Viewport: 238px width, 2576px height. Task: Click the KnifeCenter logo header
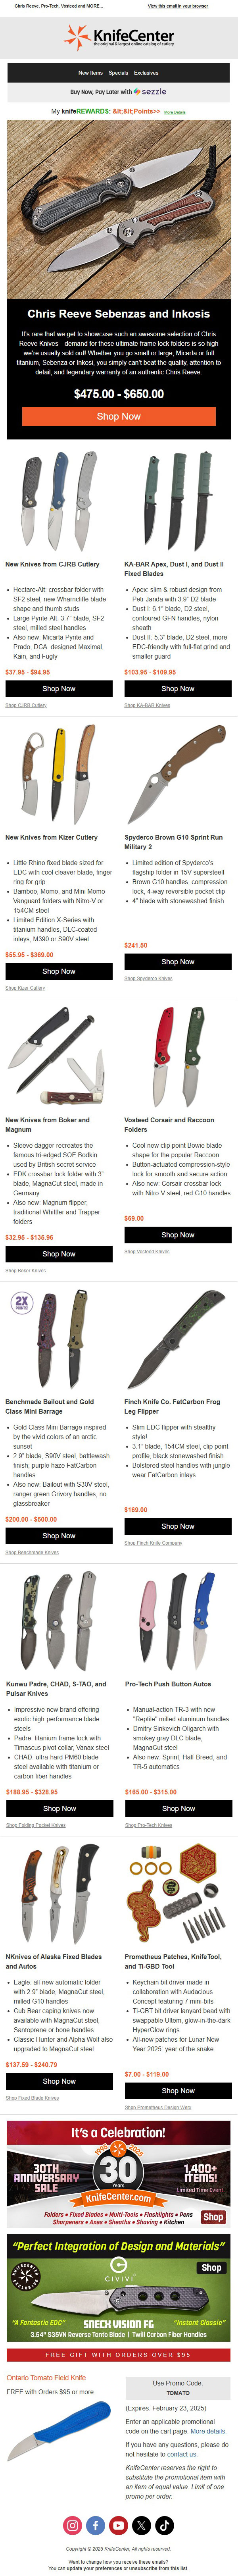pos(119,38)
